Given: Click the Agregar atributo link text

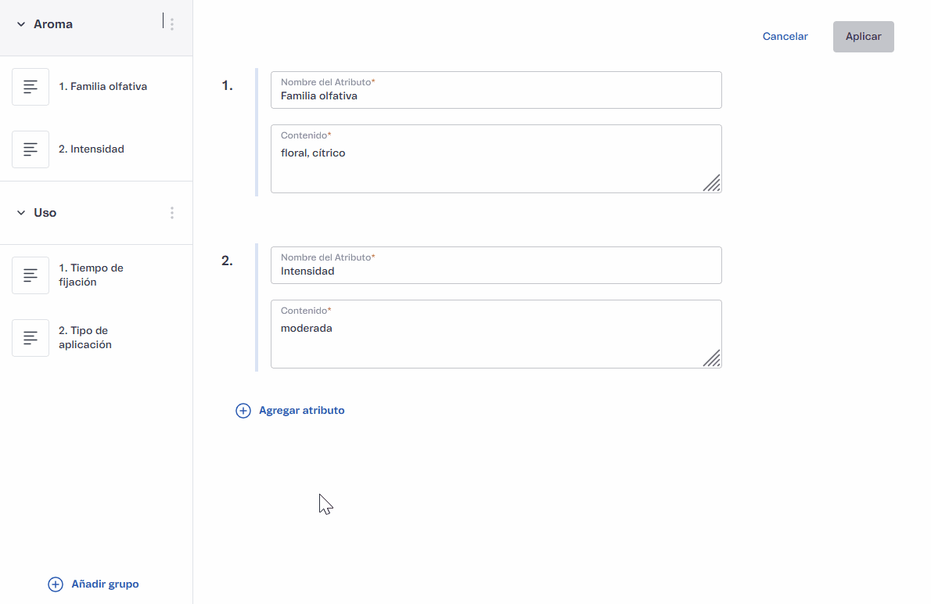Looking at the screenshot, I should pos(301,411).
